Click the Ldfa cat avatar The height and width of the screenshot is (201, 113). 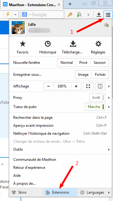18,28
